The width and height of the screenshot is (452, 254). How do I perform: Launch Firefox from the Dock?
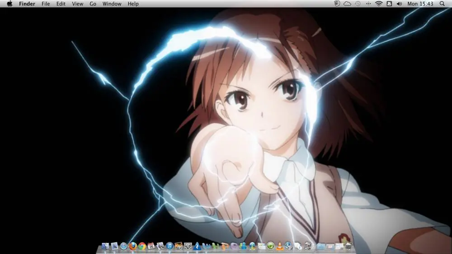point(132,246)
